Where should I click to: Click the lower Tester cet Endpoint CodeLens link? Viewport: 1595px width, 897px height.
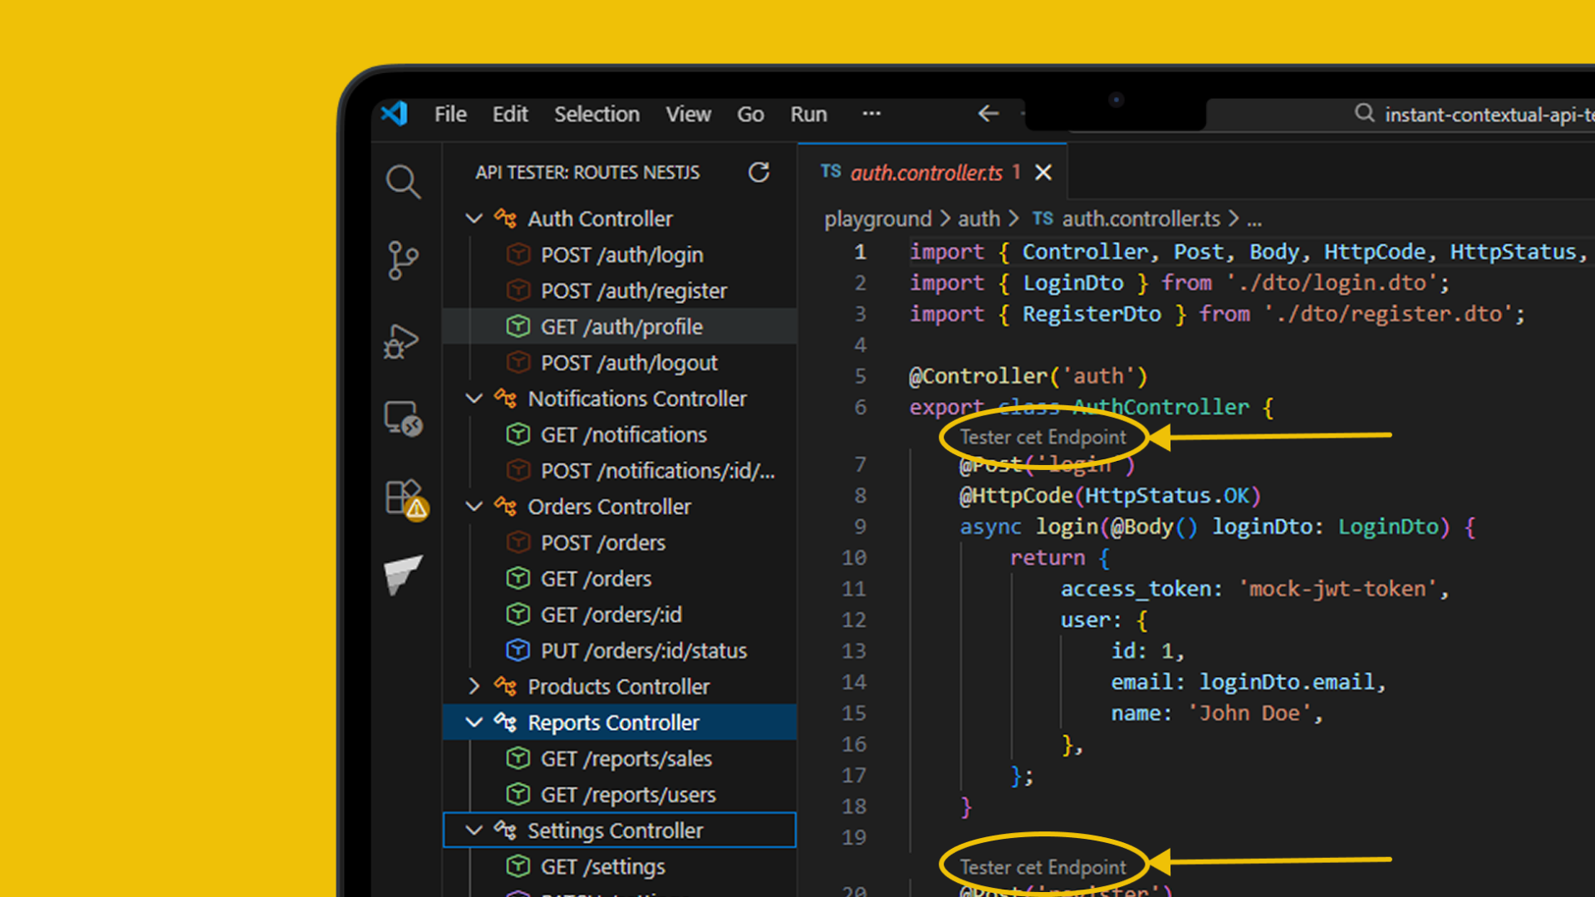[x=1041, y=865]
